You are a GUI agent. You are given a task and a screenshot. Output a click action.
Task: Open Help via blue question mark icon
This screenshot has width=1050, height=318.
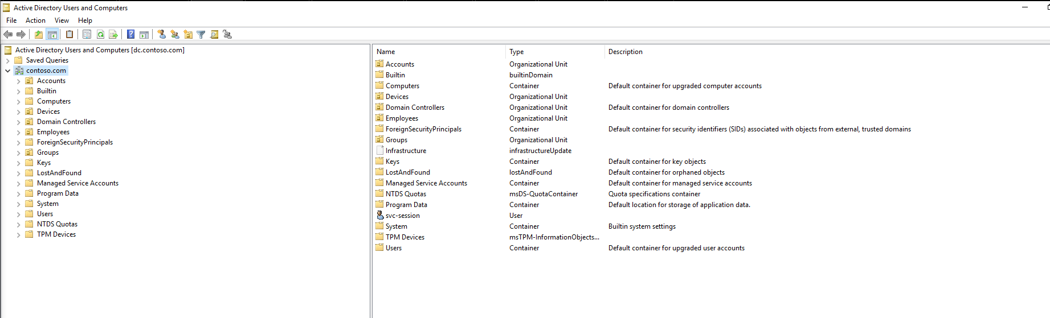coord(130,35)
